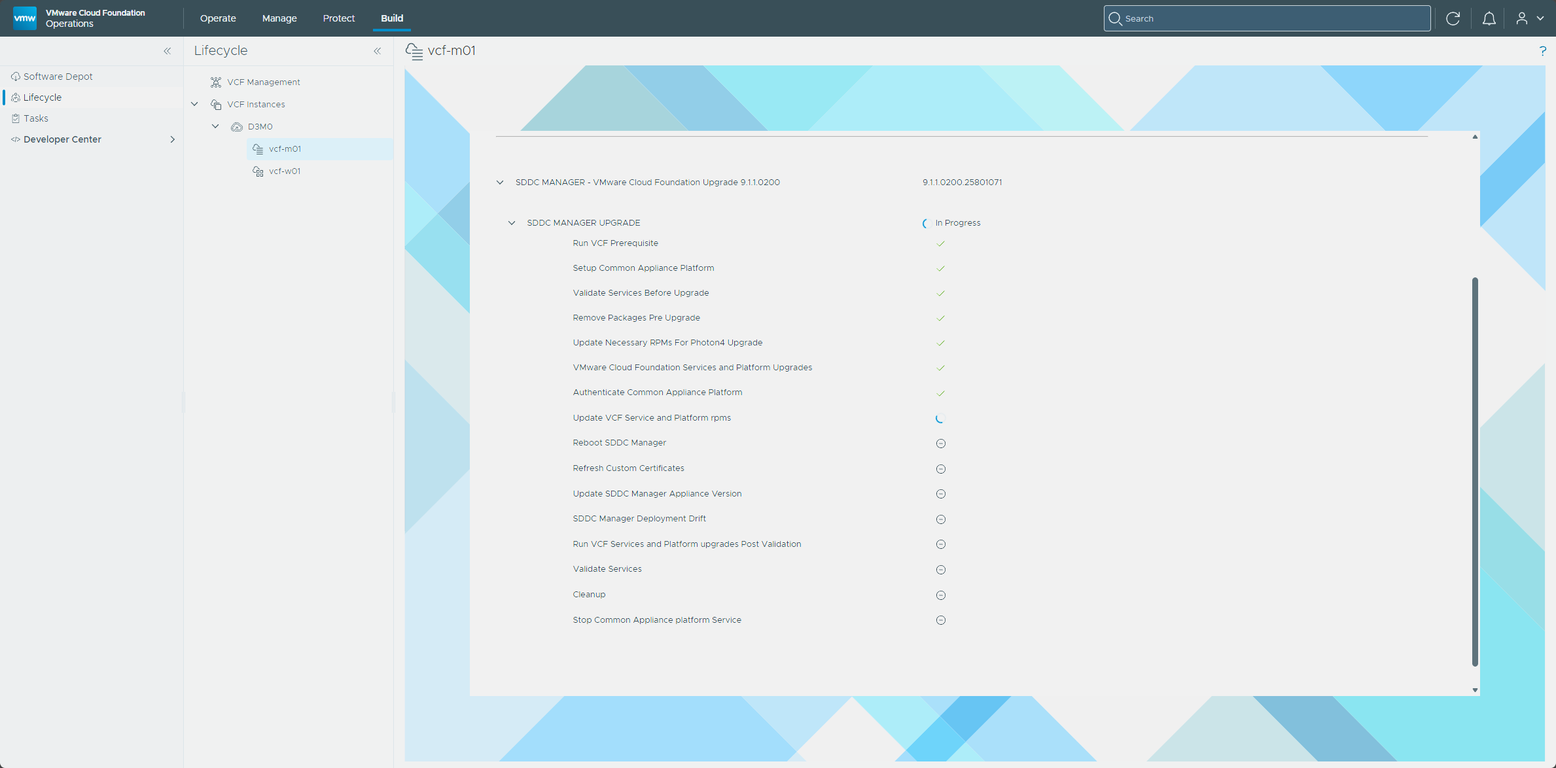Click pending icon for Validate Services

pyautogui.click(x=940, y=570)
